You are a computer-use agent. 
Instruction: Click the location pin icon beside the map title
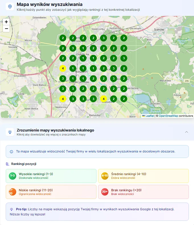click(10, 7)
